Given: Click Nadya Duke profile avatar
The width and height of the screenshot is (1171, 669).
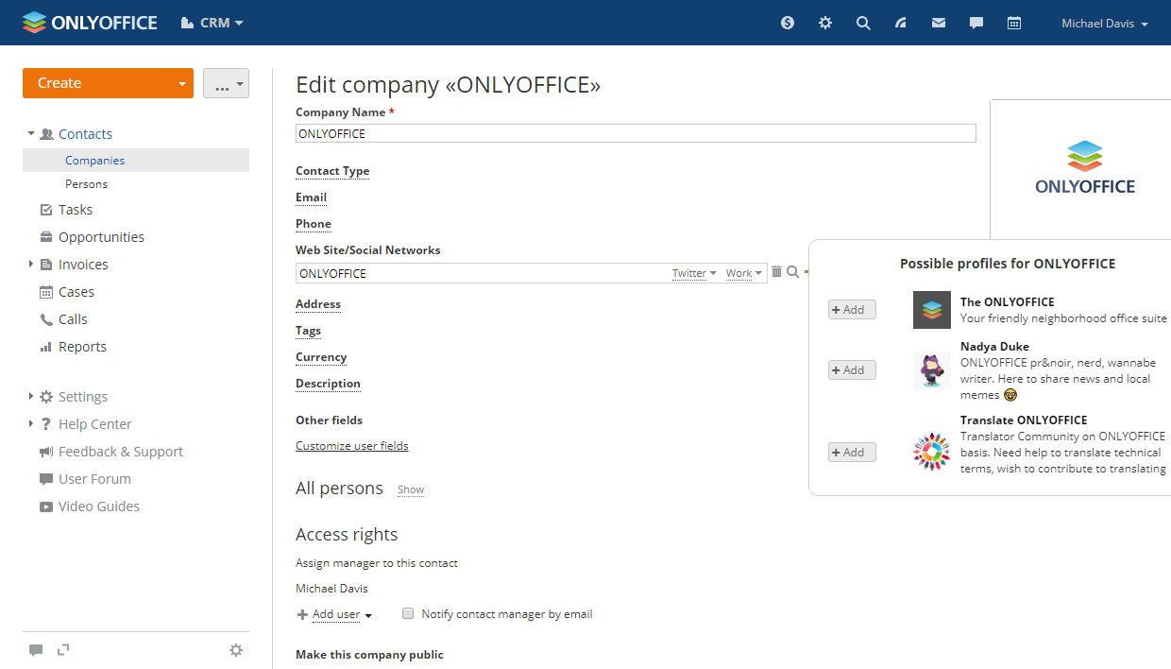Looking at the screenshot, I should [x=932, y=370].
